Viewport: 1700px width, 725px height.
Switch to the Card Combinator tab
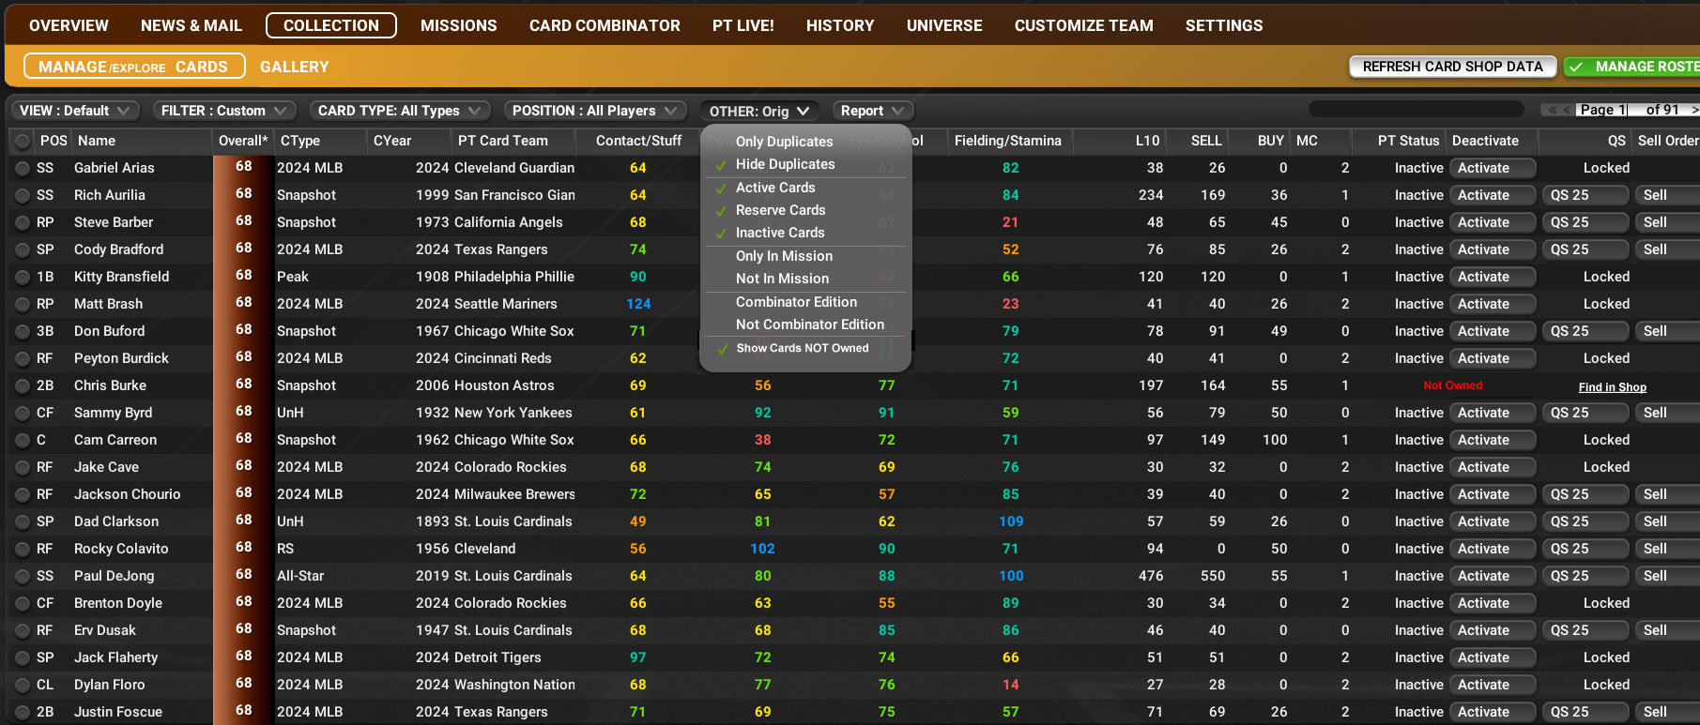coord(605,25)
